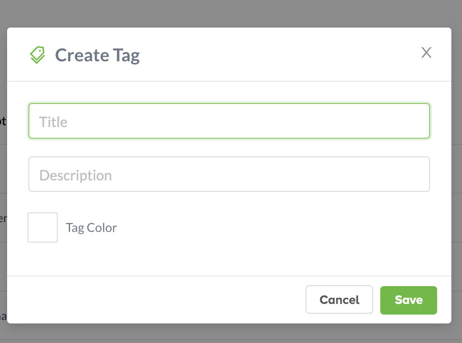Save the new tag
This screenshot has width=462, height=343.
click(408, 300)
